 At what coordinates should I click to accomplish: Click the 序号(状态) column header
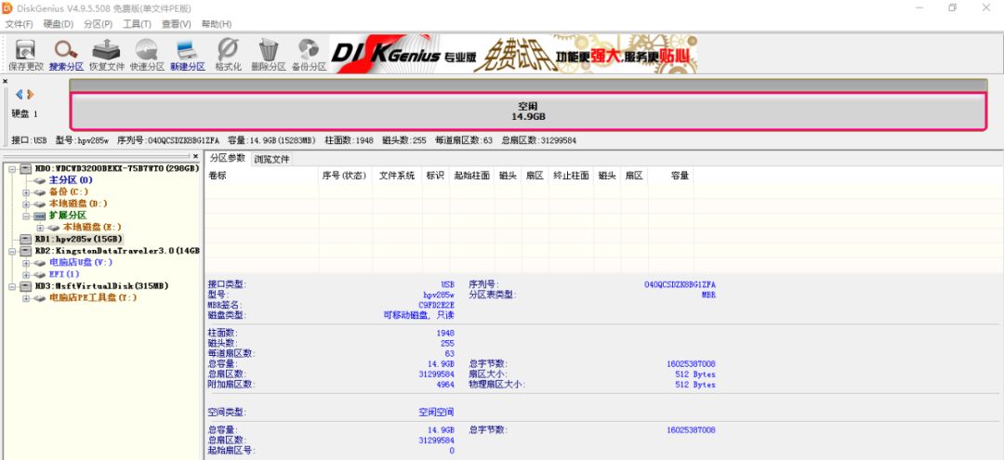pos(345,176)
